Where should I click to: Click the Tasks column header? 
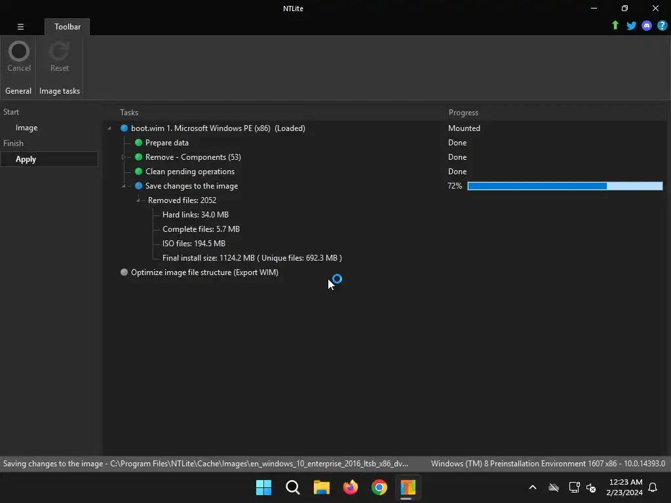point(129,113)
